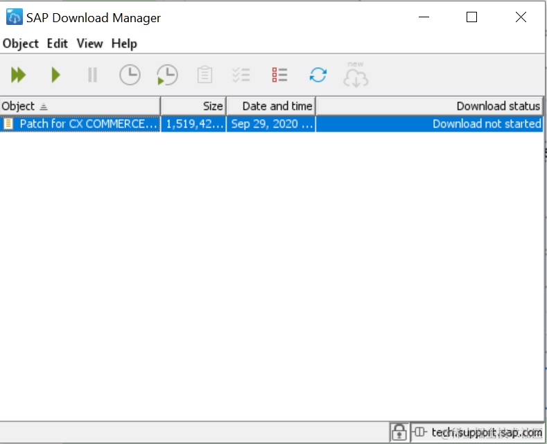Sort by the Object column header

click(x=80, y=106)
